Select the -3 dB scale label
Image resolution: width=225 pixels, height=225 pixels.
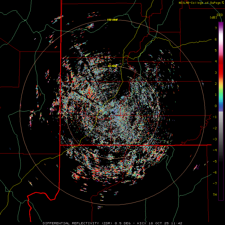pyautogui.click(x=215, y=139)
